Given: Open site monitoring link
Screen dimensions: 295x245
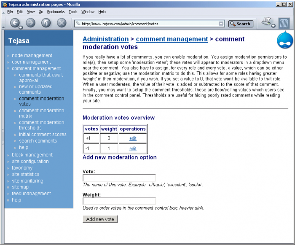Looking at the screenshot, I should click(x=27, y=181).
